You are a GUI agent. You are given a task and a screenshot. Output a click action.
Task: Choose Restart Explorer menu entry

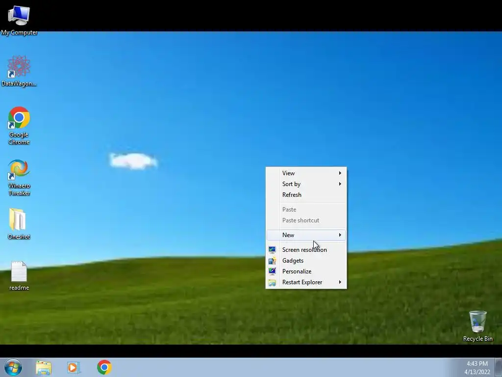306,282
